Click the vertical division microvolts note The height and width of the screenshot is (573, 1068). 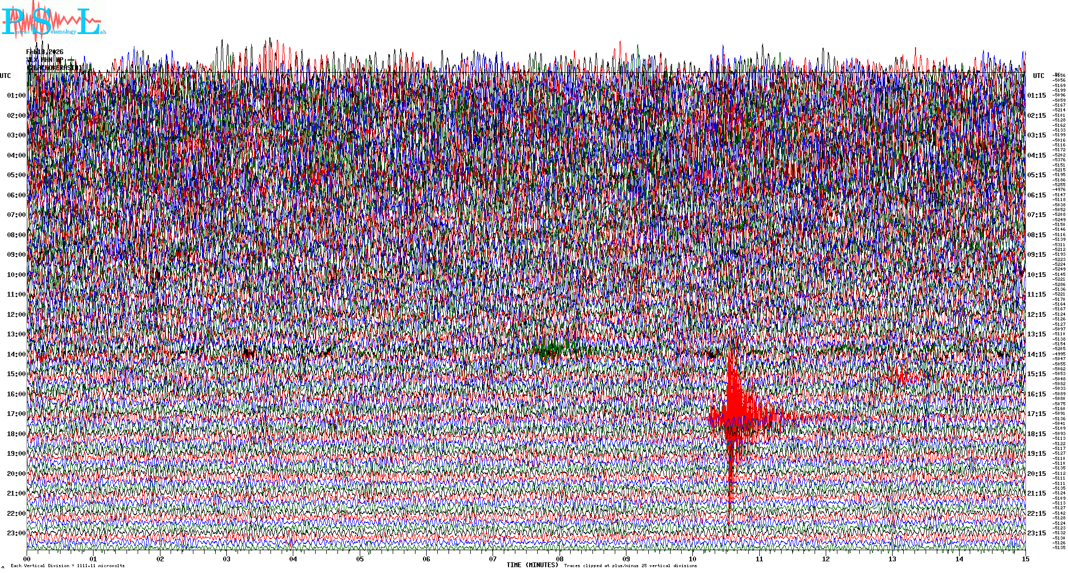[x=67, y=566]
